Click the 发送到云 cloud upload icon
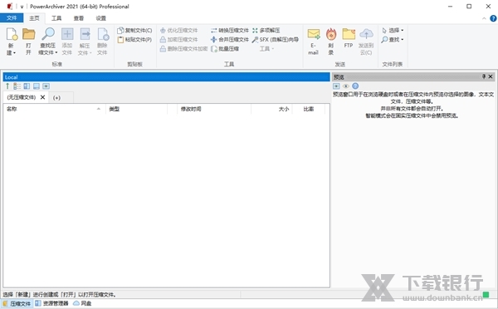 [x=366, y=34]
